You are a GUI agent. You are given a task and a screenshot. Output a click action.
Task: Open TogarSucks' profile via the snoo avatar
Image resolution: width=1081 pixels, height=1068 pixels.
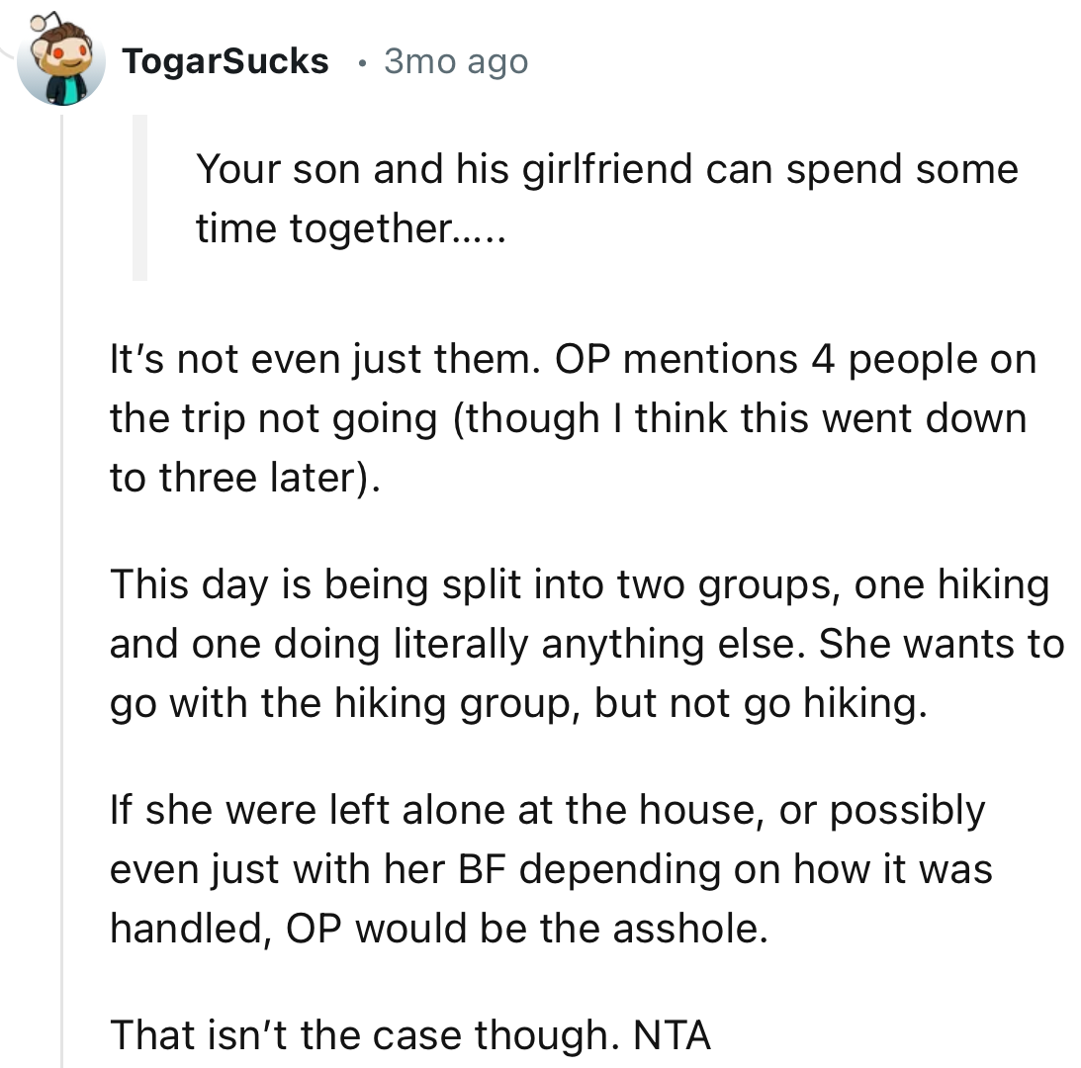[x=61, y=61]
